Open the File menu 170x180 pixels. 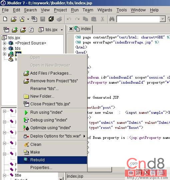(5, 10)
